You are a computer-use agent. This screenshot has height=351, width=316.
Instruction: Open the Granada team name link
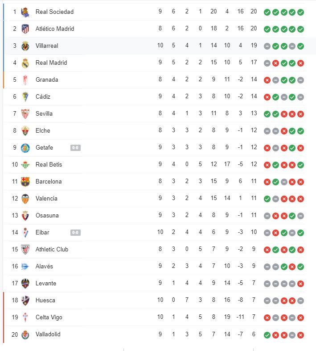(x=47, y=79)
